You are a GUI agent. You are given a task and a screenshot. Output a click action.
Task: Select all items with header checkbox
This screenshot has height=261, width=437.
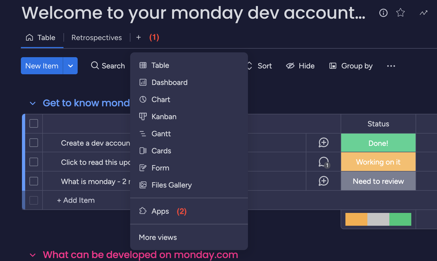pyautogui.click(x=34, y=123)
